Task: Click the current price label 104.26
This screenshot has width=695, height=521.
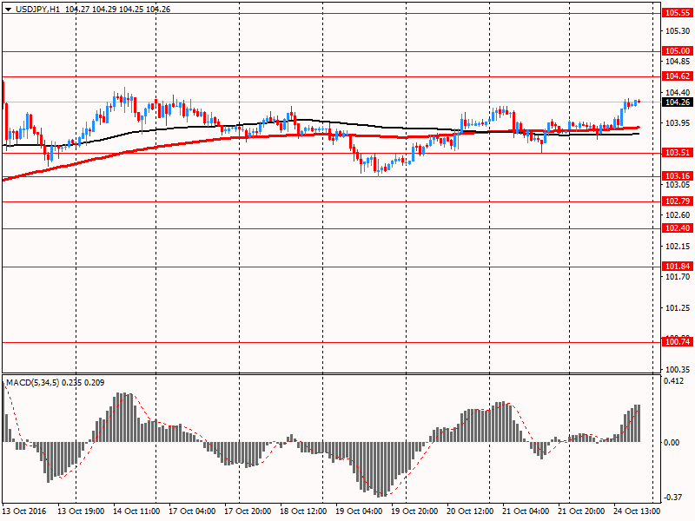Action: click(x=675, y=102)
